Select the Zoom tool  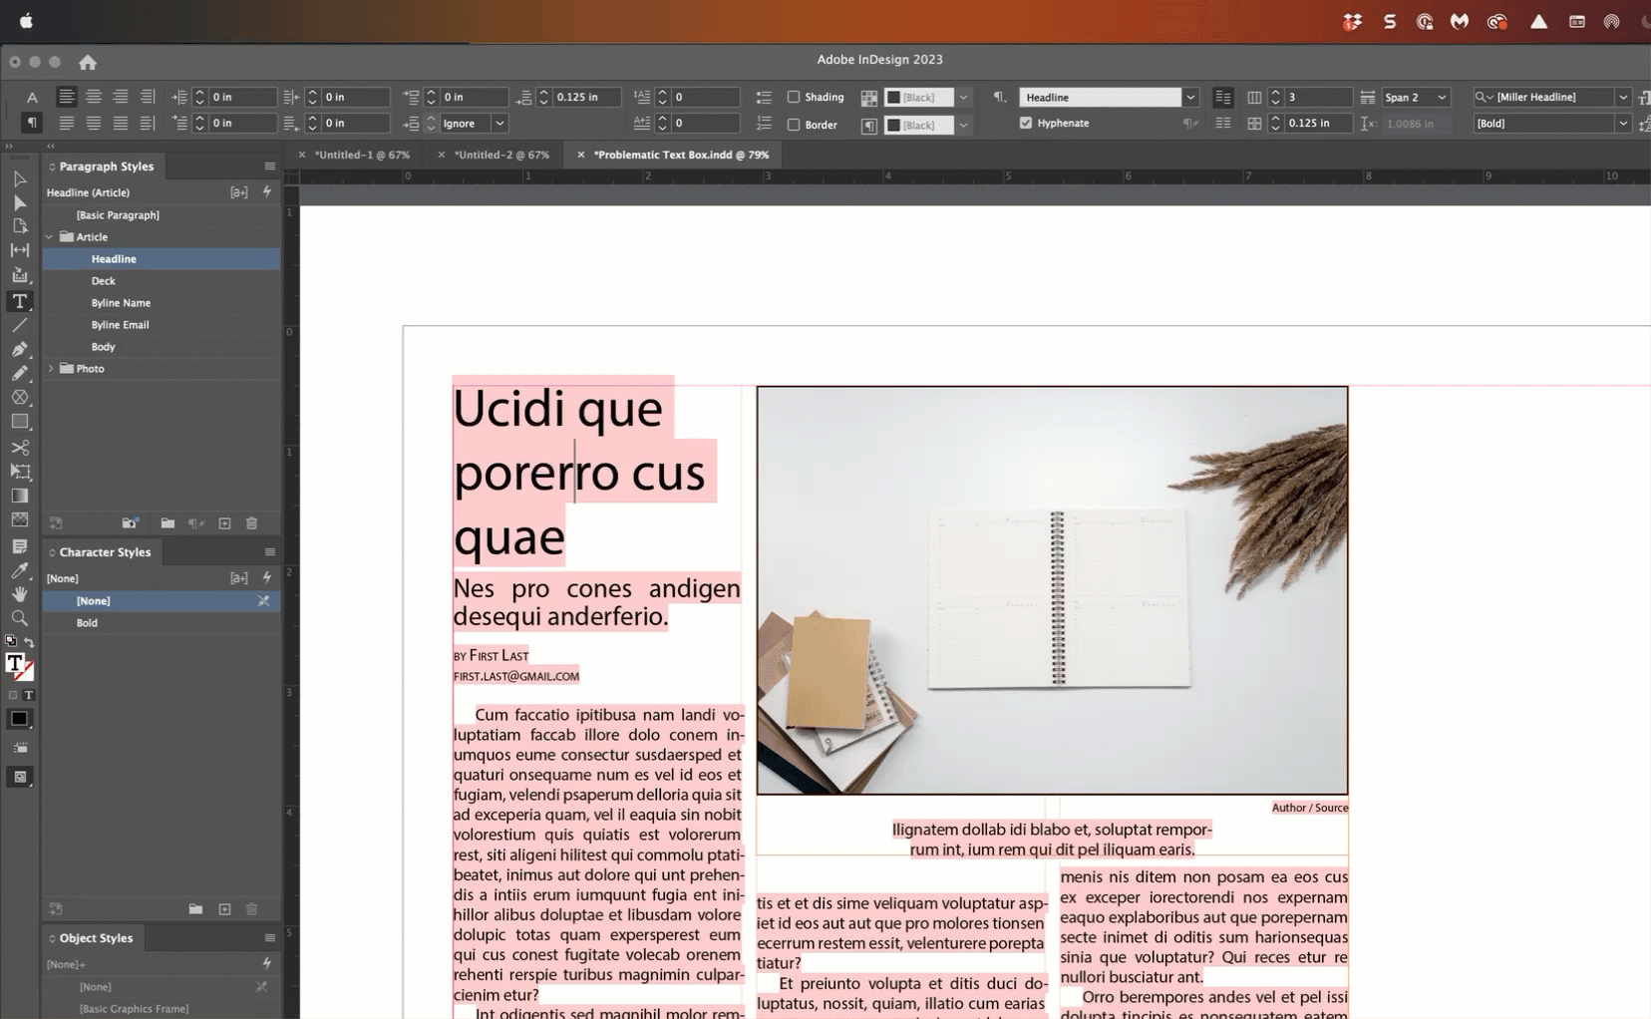[x=19, y=618]
